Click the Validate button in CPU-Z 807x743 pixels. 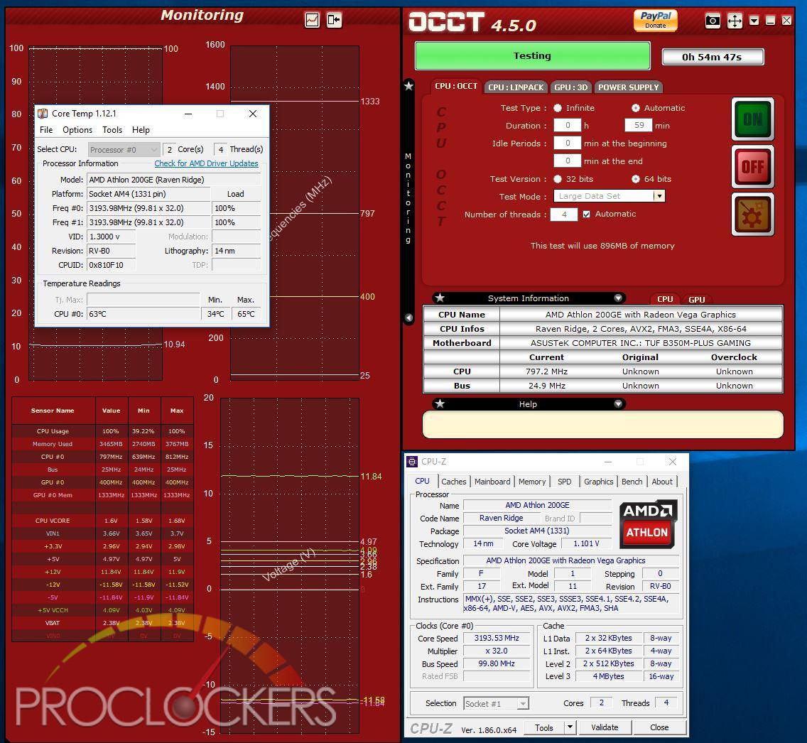605,727
